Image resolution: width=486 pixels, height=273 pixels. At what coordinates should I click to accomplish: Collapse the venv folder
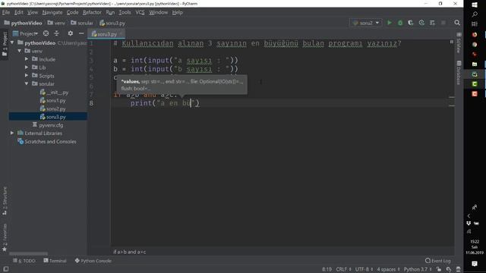click(20, 51)
